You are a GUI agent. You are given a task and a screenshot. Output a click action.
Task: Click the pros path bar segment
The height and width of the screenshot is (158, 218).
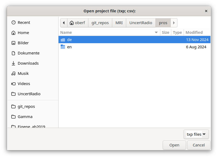pos(163,23)
